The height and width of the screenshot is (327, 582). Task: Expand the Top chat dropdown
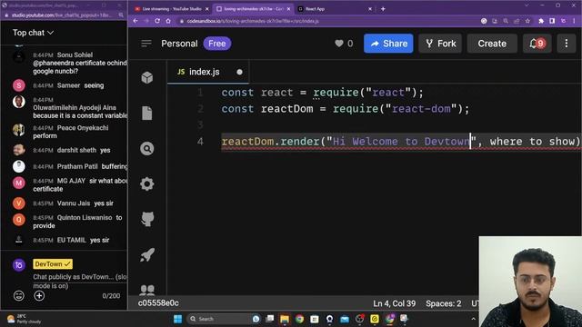(x=33, y=33)
